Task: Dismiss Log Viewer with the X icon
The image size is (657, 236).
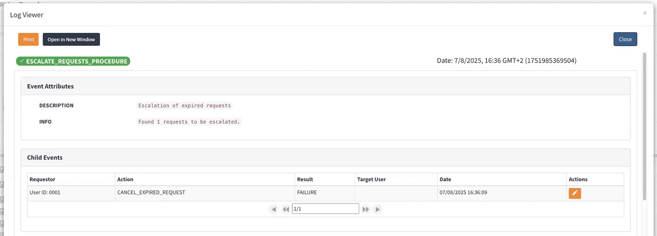Action: click(645, 13)
